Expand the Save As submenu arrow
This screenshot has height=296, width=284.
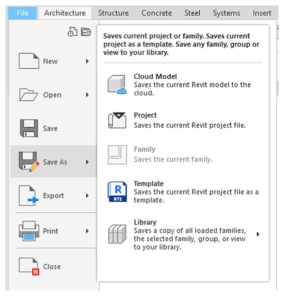pyautogui.click(x=87, y=162)
